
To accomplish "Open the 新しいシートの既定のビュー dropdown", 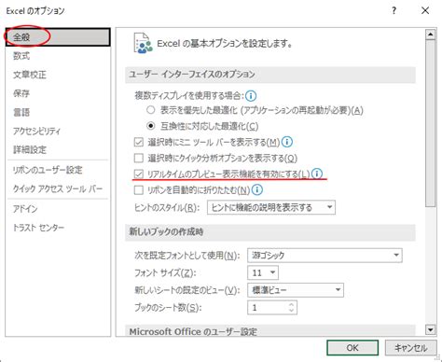I will (x=296, y=290).
